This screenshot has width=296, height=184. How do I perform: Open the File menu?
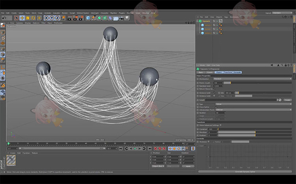coord(3,13)
